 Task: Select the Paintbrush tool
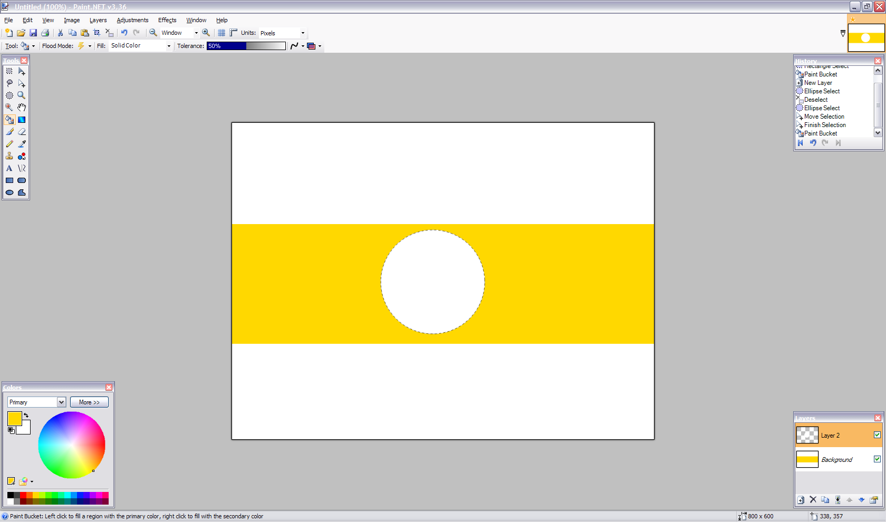point(9,132)
